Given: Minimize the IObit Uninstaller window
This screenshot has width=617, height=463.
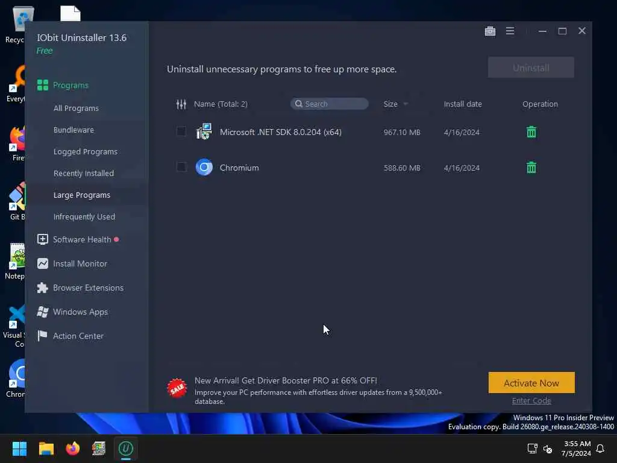Looking at the screenshot, I should [542, 31].
